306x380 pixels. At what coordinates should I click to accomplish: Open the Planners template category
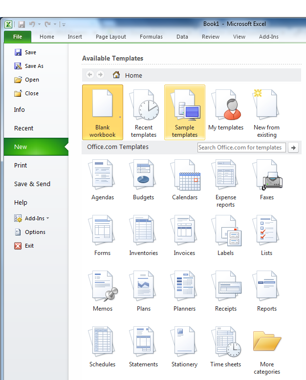click(x=184, y=292)
